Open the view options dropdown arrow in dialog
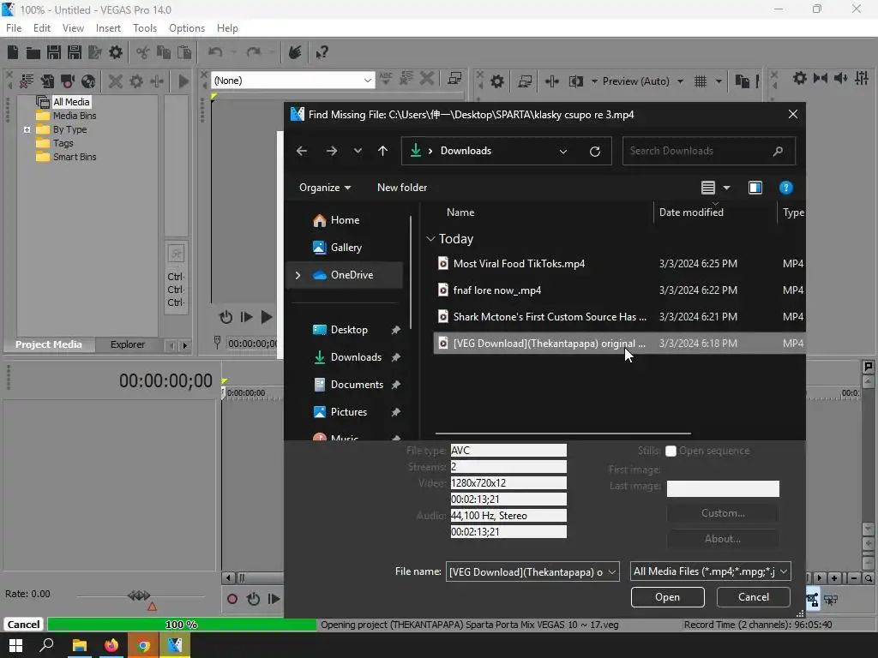Image resolution: width=878 pixels, height=658 pixels. pos(726,188)
